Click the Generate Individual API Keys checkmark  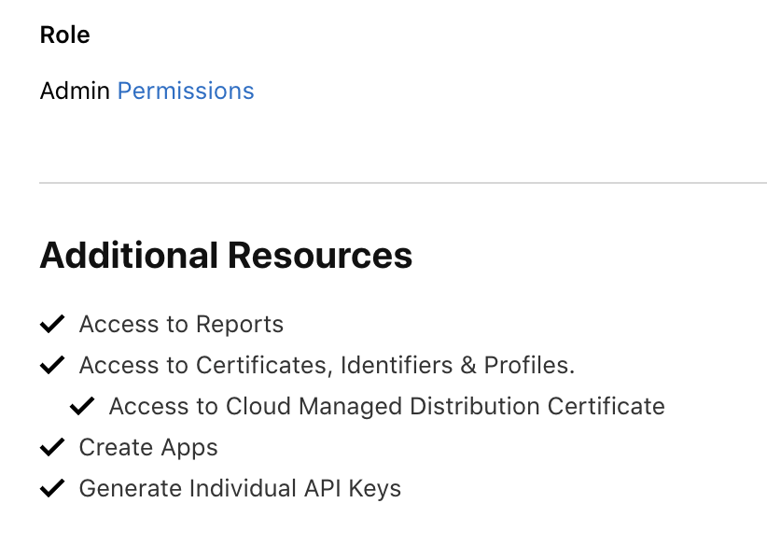point(52,488)
